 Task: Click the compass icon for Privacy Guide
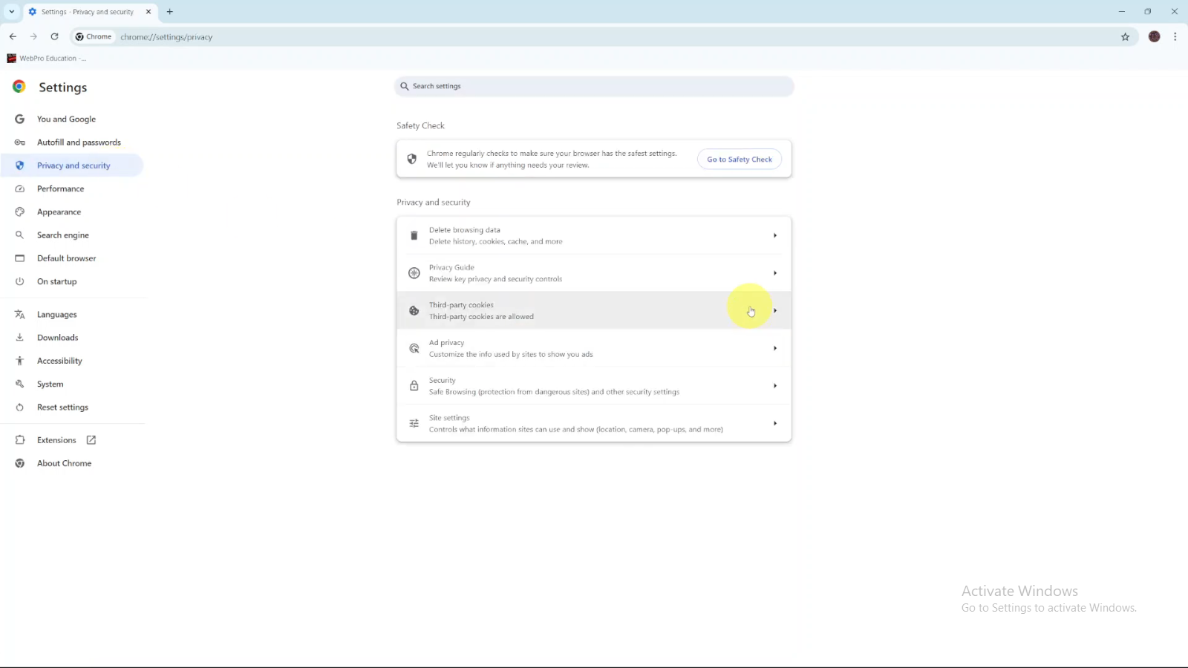pyautogui.click(x=414, y=273)
